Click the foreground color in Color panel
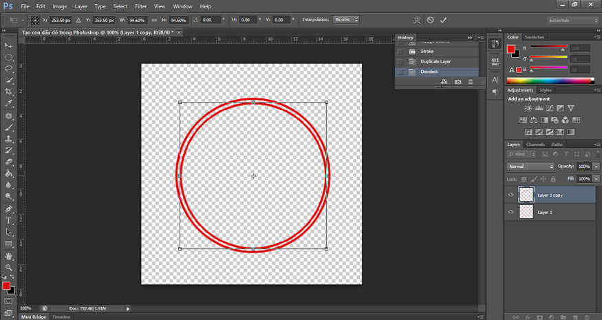 (x=510, y=49)
